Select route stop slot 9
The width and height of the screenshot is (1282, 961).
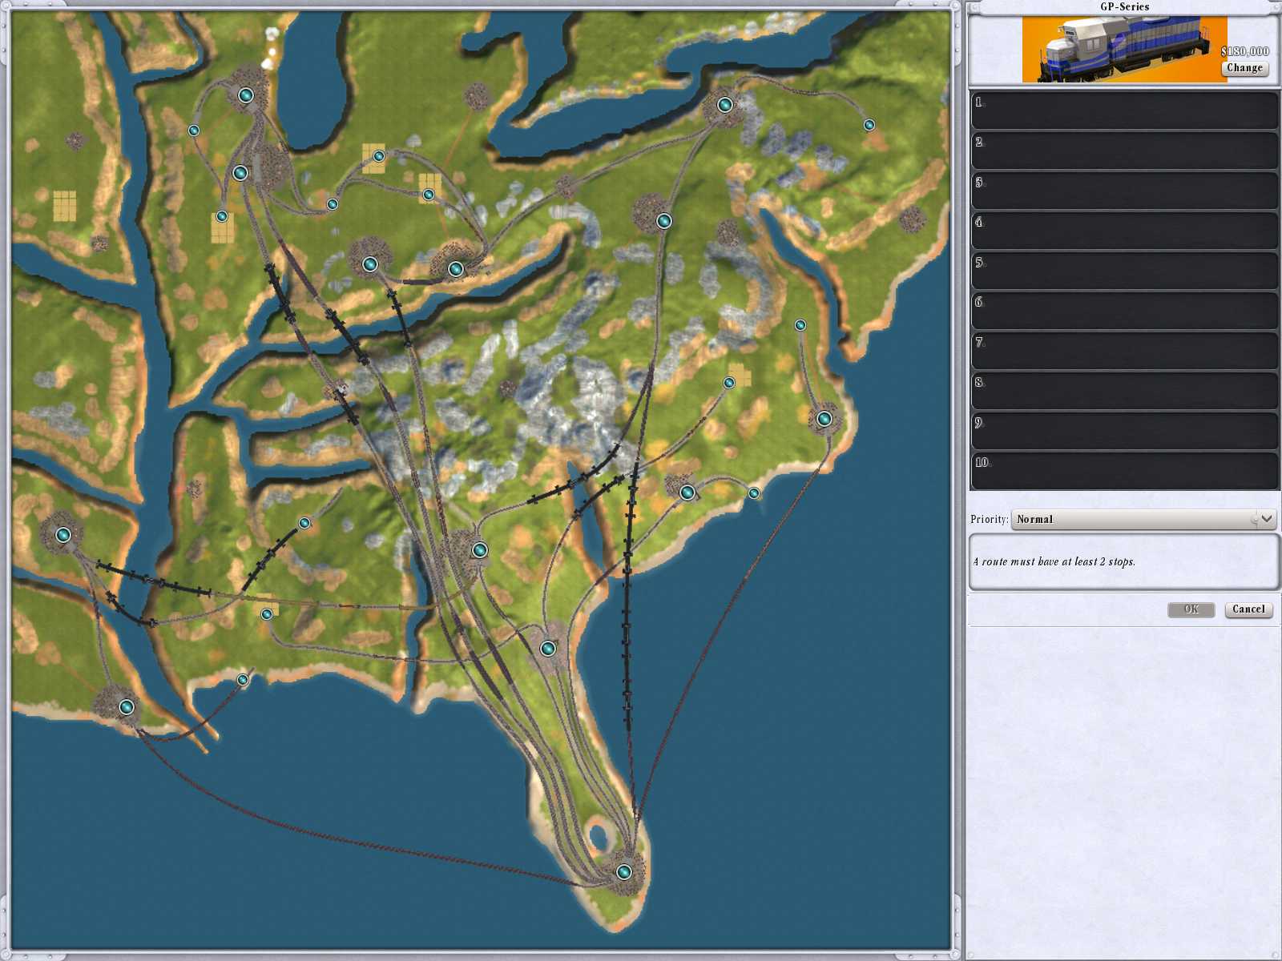[x=1125, y=431]
